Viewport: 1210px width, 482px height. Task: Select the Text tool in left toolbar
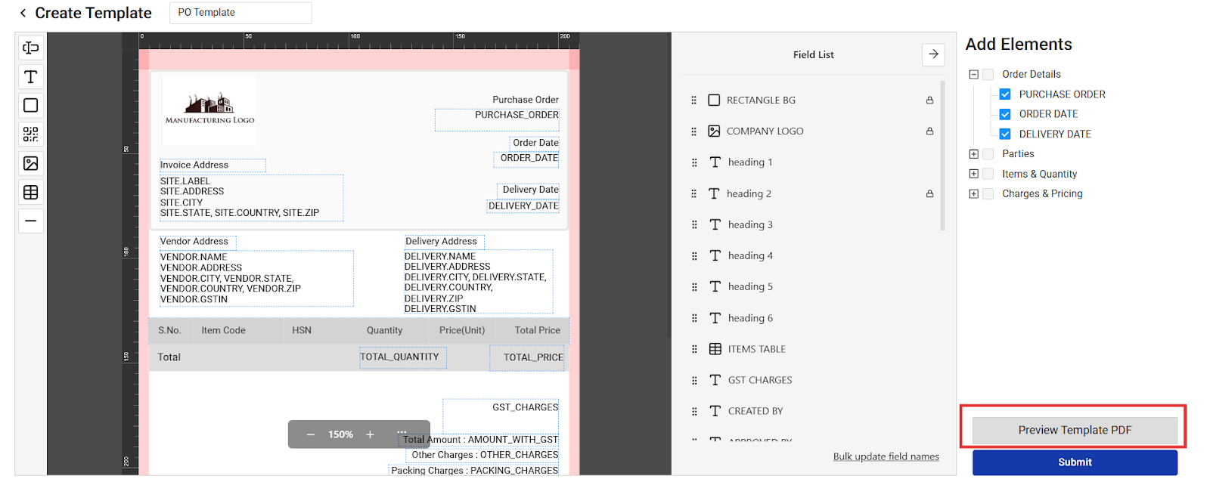pyautogui.click(x=31, y=77)
